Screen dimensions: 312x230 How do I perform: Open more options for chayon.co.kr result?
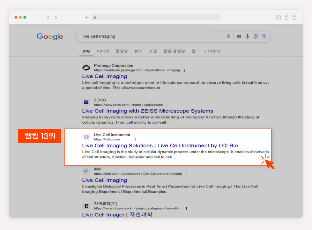coord(186,208)
